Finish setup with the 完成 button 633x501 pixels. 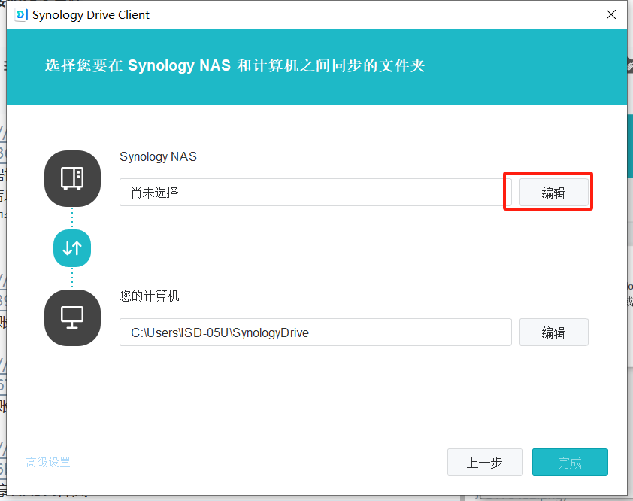[570, 462]
